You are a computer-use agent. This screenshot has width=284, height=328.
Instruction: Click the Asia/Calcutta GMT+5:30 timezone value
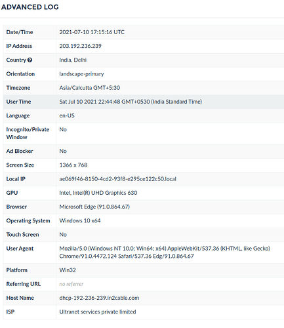pyautogui.click(x=90, y=88)
